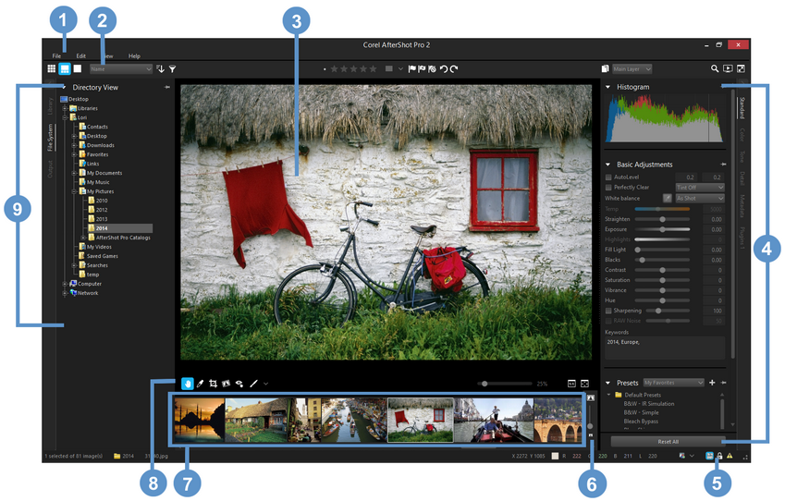Select the Pan hand tool

(188, 383)
